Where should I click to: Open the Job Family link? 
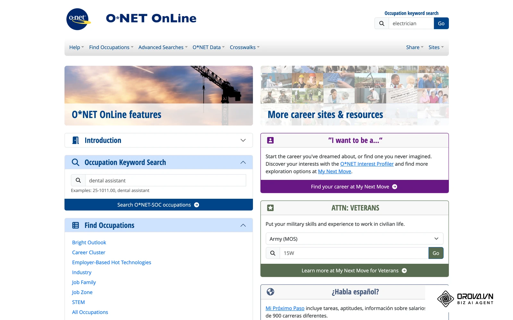tap(84, 282)
